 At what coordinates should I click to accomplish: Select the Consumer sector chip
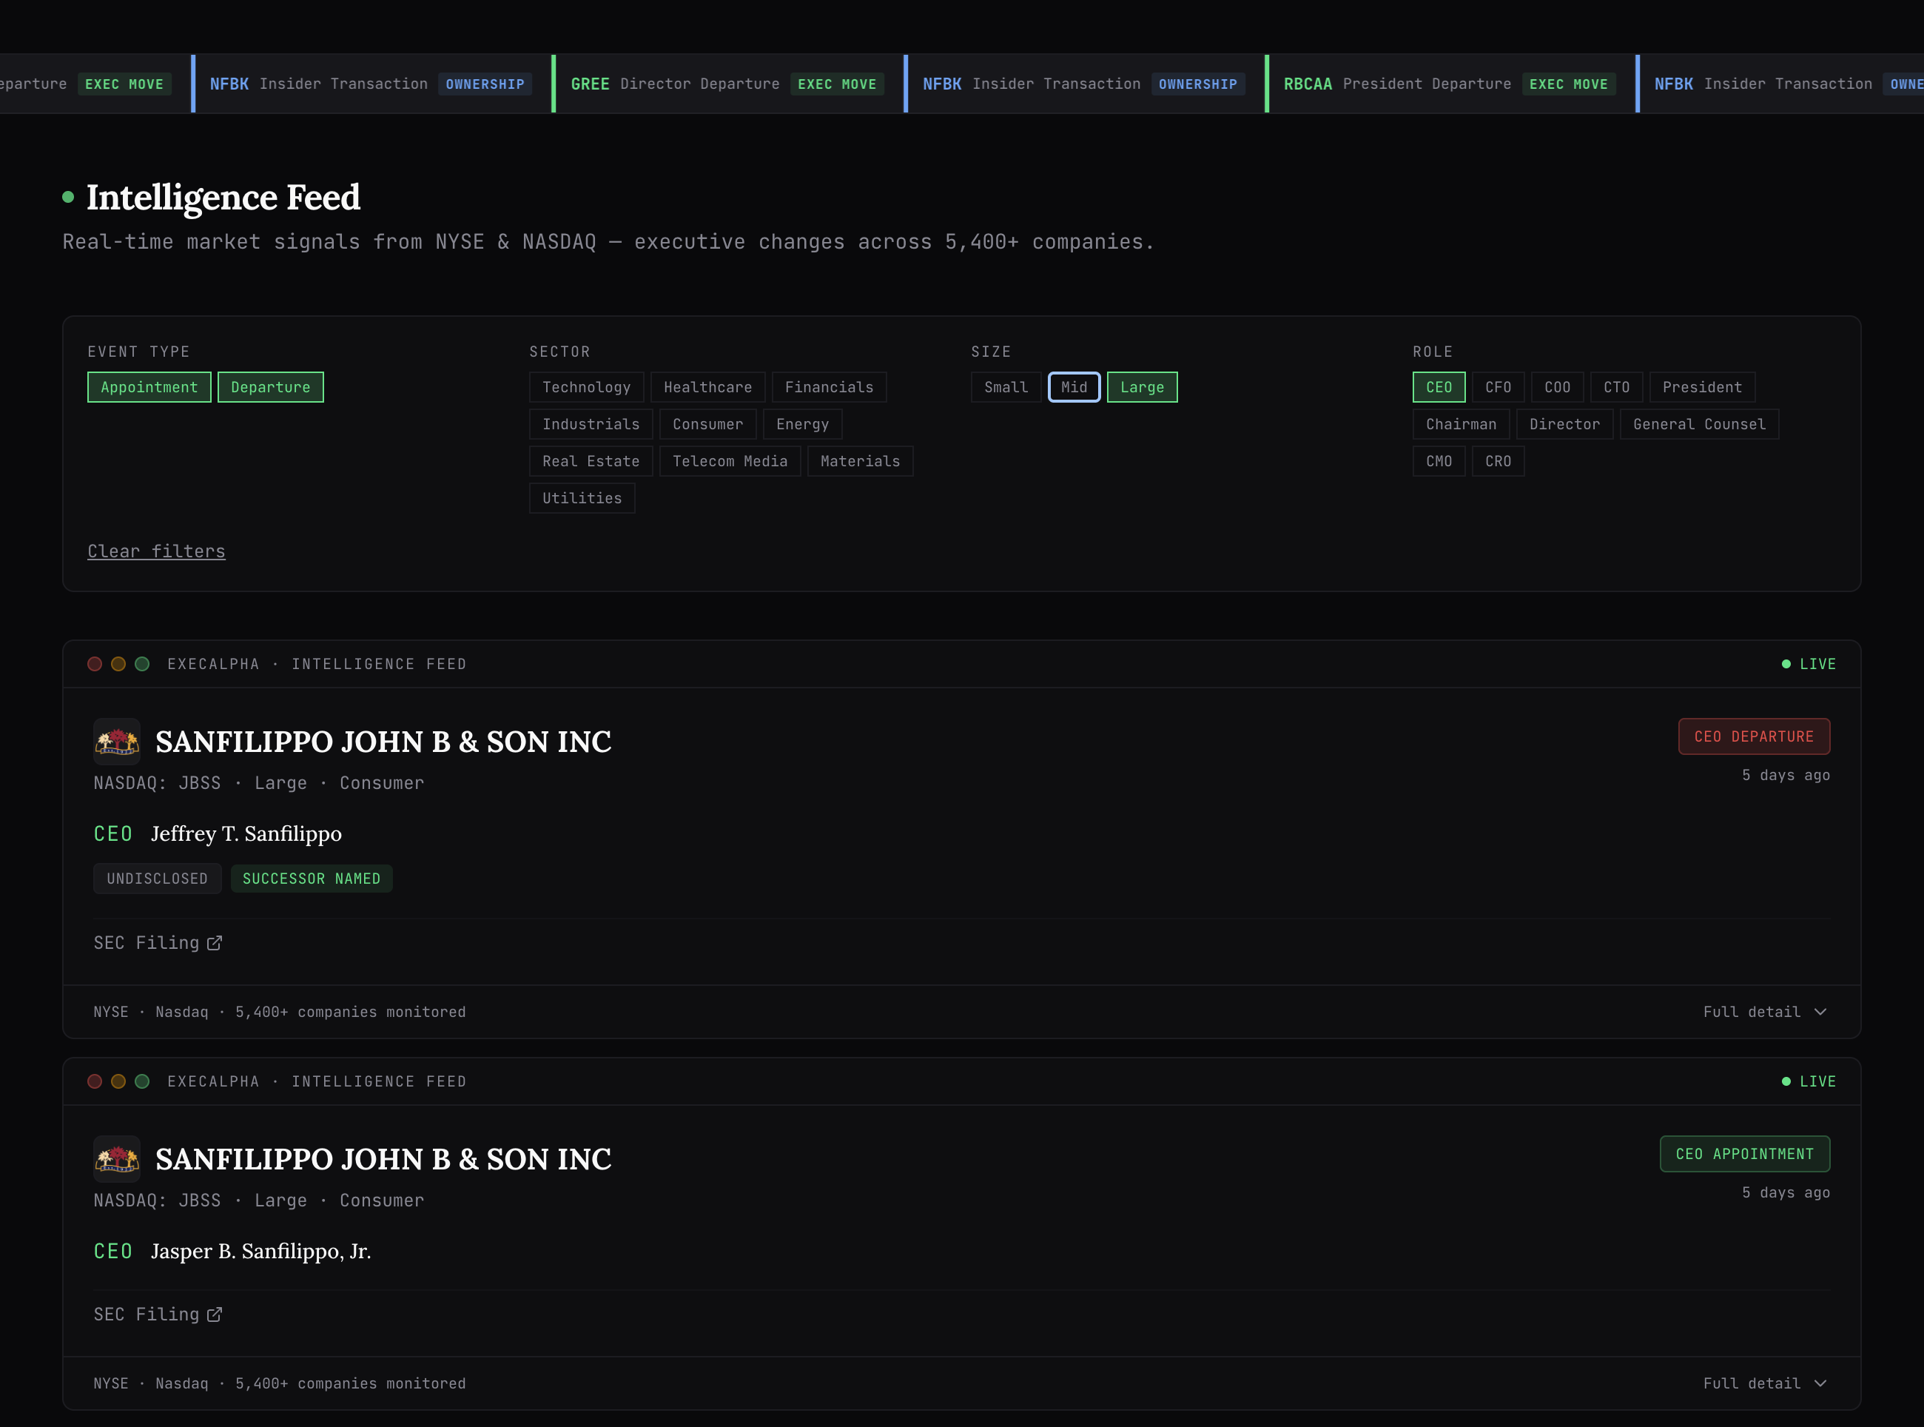pyautogui.click(x=708, y=424)
